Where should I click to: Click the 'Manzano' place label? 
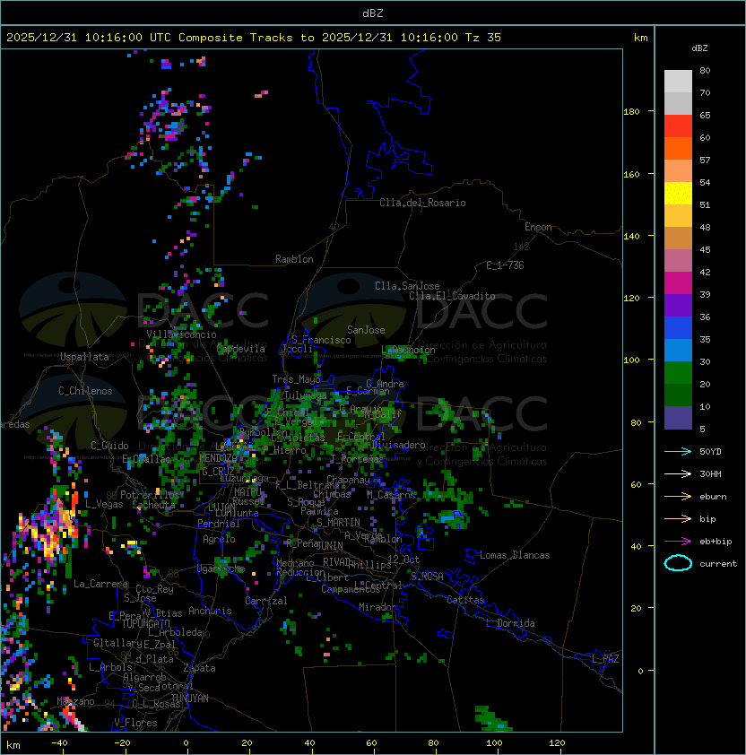(x=75, y=701)
